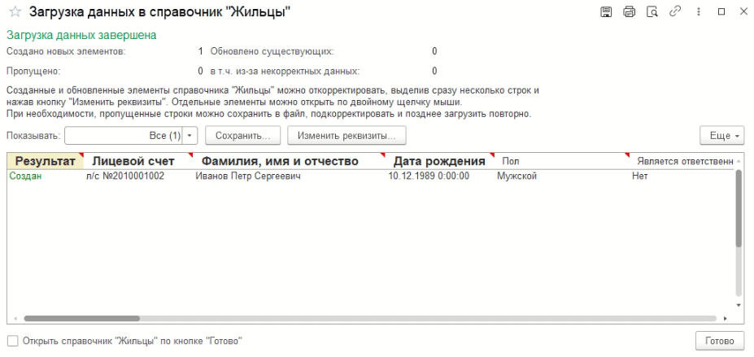Sort by the "Результат" column header
The width and height of the screenshot is (754, 357).
pyautogui.click(x=46, y=161)
